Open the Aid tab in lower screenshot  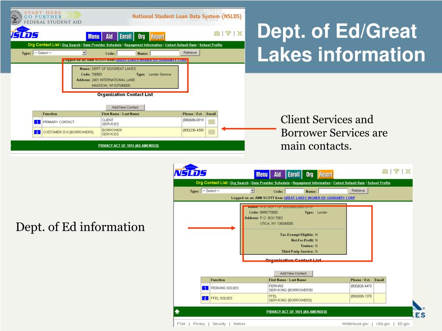pos(278,174)
